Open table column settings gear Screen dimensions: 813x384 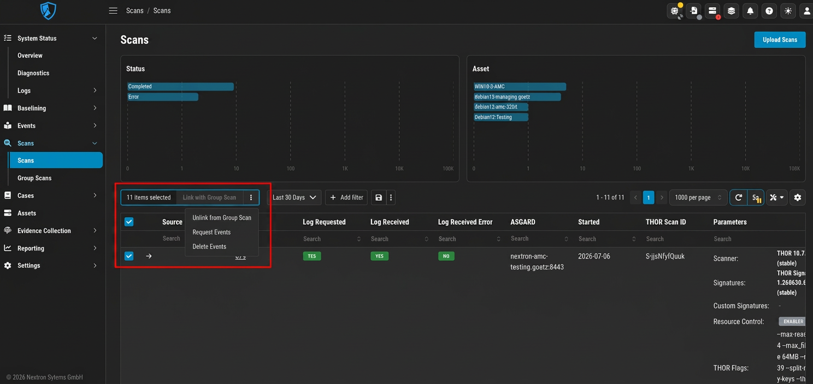point(798,197)
